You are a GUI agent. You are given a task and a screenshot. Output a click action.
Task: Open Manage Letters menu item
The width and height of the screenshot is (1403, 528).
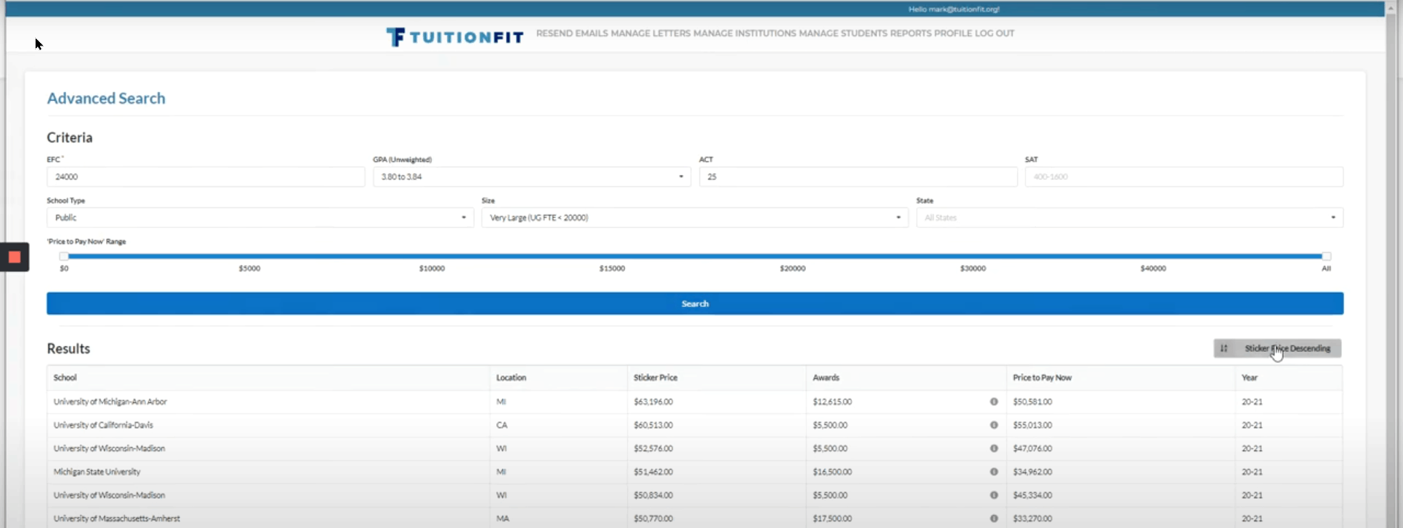650,34
